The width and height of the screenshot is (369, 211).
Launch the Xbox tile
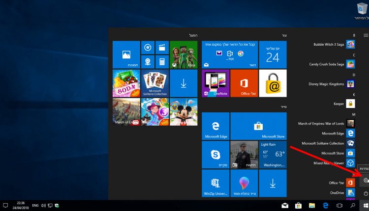click(x=184, y=54)
